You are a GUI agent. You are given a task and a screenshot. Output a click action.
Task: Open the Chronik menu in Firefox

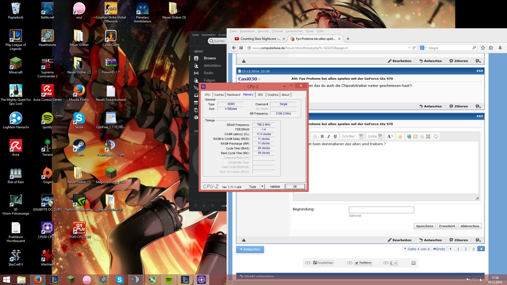coord(277,31)
